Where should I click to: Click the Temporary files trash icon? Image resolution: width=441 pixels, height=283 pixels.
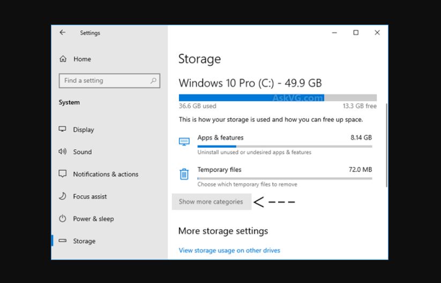click(x=184, y=174)
